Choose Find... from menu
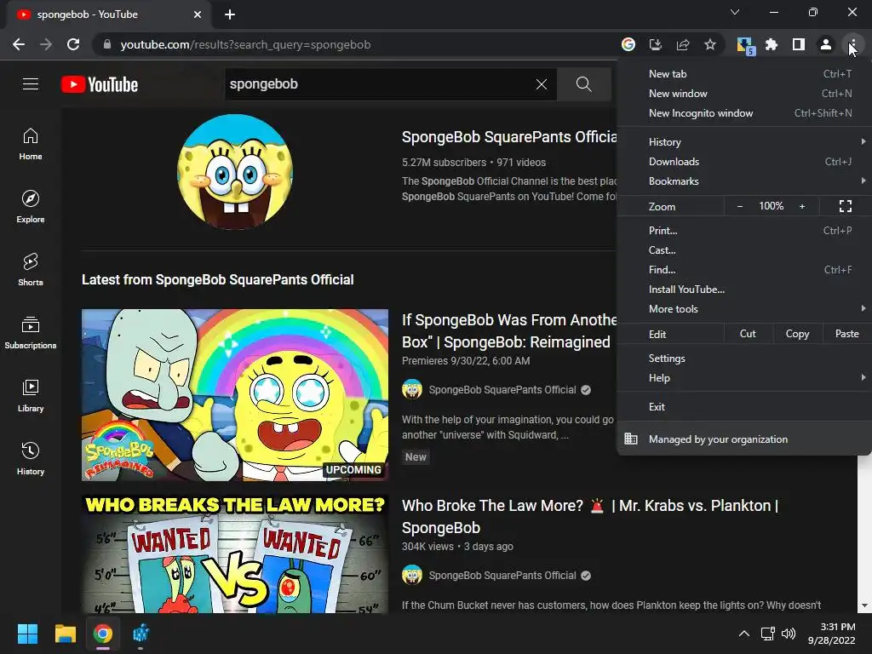 tap(743, 270)
